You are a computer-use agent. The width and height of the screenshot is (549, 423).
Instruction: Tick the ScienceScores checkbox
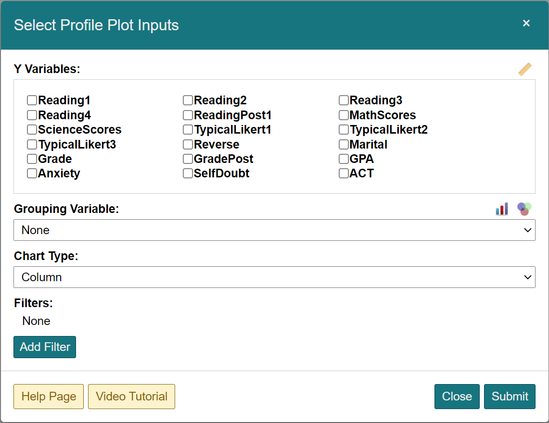tap(32, 130)
